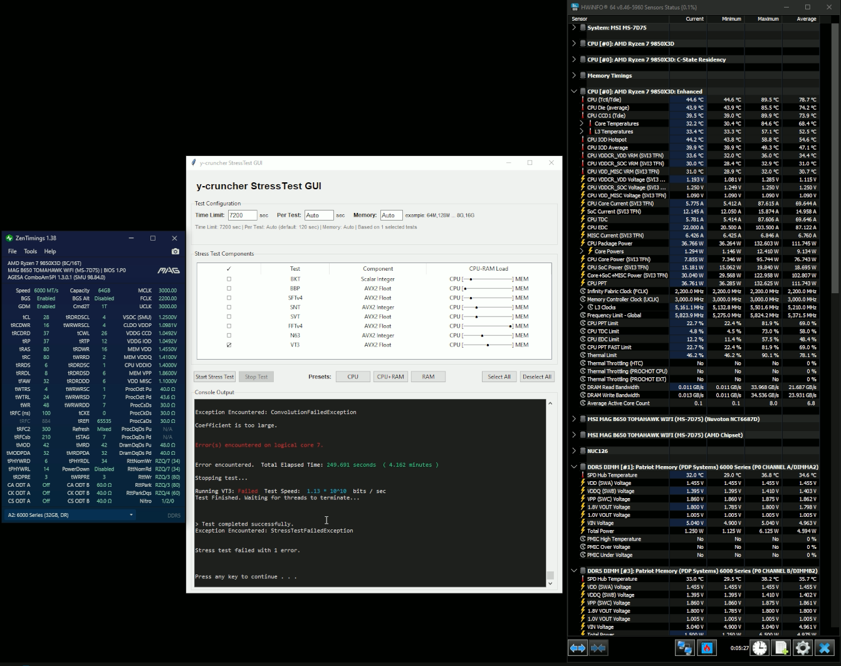This screenshot has width=841, height=666.
Task: Open the Tools menu in ZenTimings
Action: click(x=30, y=251)
